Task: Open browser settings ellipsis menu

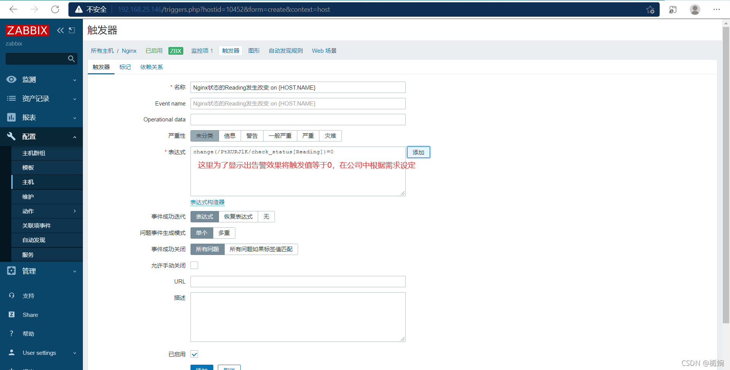Action: tap(717, 9)
